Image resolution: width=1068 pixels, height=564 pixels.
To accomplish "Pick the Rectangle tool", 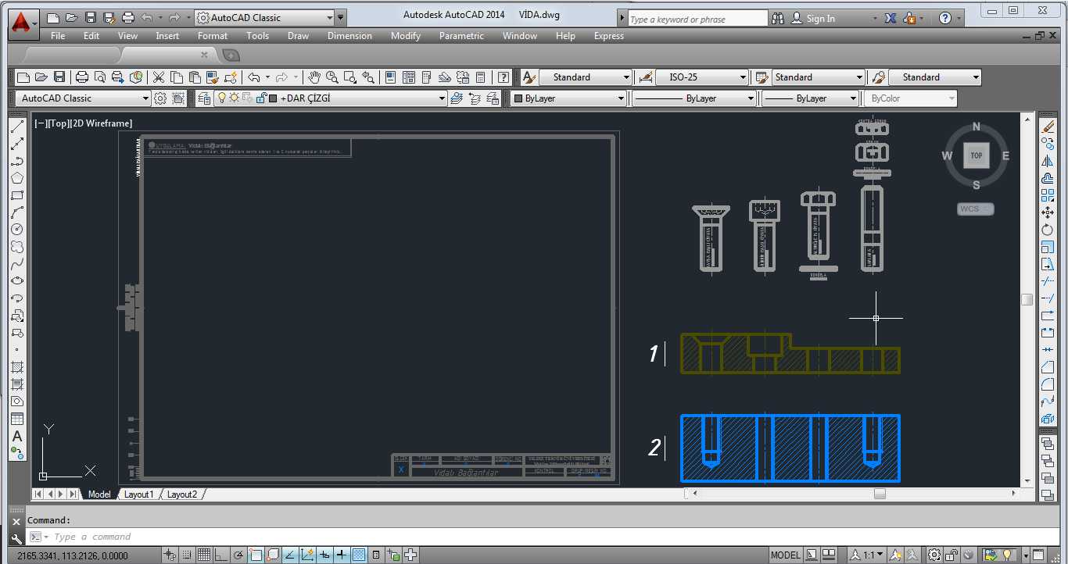I will (x=17, y=195).
